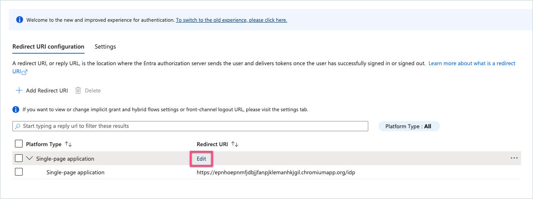Click the search magnifier icon in filter
Screen dimensions: 533x199
(x=17, y=126)
